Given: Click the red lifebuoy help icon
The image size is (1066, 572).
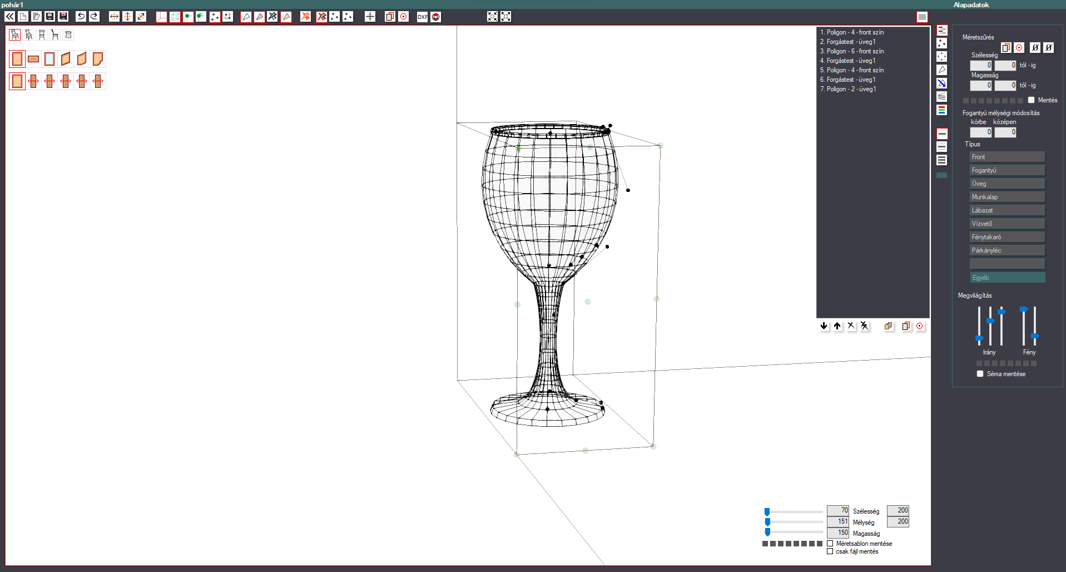Looking at the screenshot, I should (436, 17).
